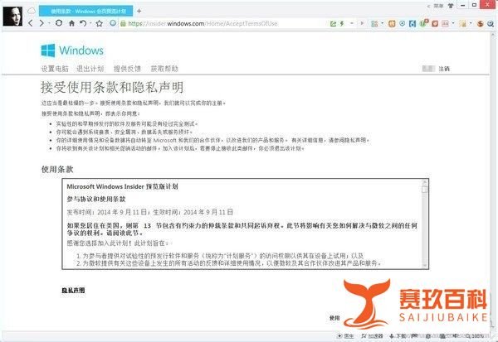This screenshot has width=498, height=342.
Task: Click the share icon in the address bar
Action: click(333, 23)
